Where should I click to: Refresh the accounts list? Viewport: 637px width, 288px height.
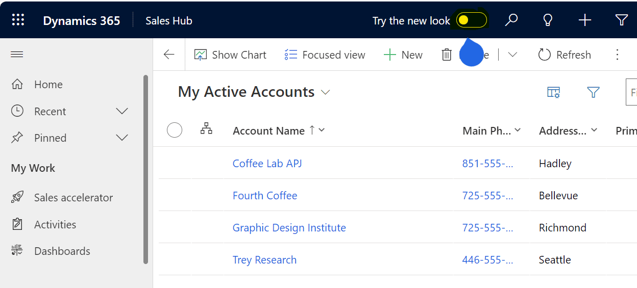(x=565, y=55)
